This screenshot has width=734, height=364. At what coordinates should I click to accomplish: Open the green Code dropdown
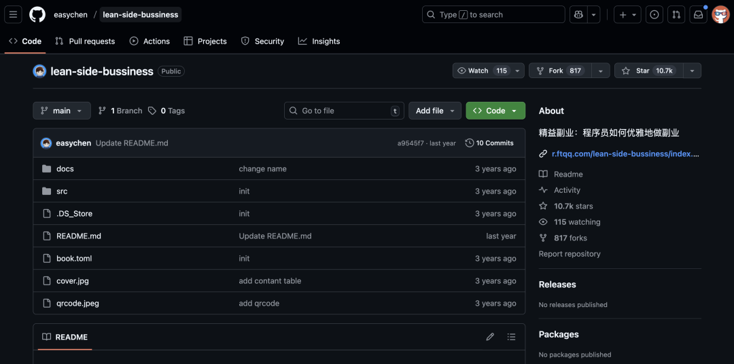click(495, 111)
